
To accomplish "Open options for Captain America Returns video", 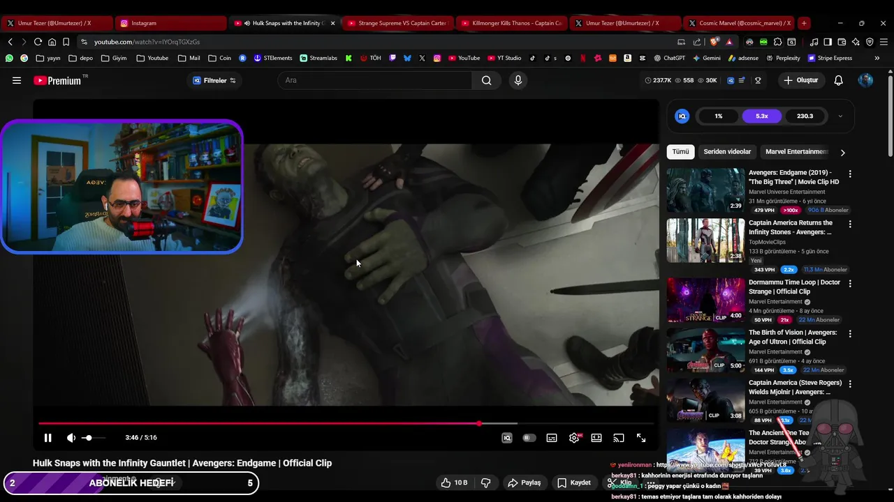I will click(850, 224).
